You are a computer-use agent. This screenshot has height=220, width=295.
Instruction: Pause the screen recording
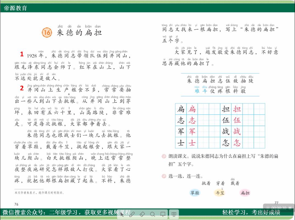(x=268, y=208)
